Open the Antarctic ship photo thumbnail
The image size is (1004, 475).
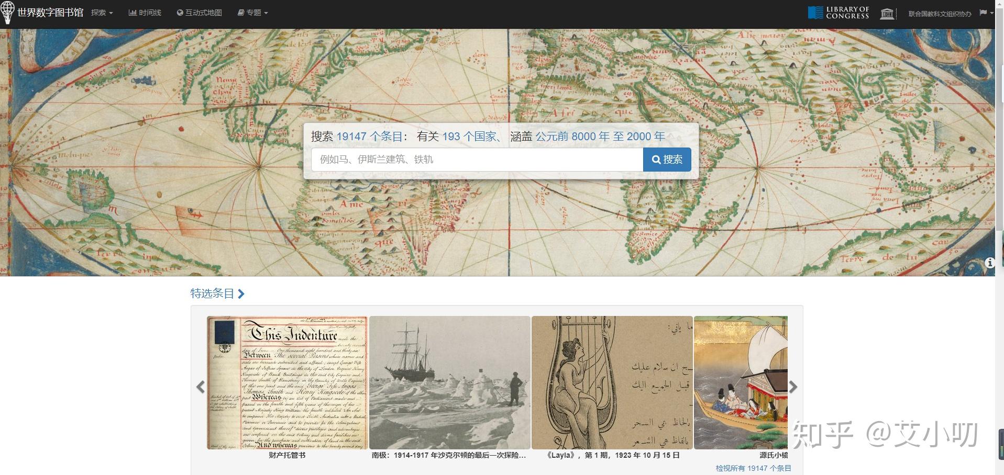[x=450, y=382]
